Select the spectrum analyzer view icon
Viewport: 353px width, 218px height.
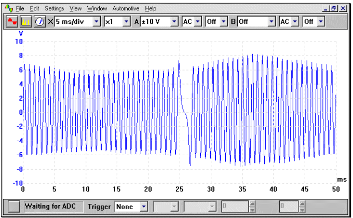tap(25, 22)
